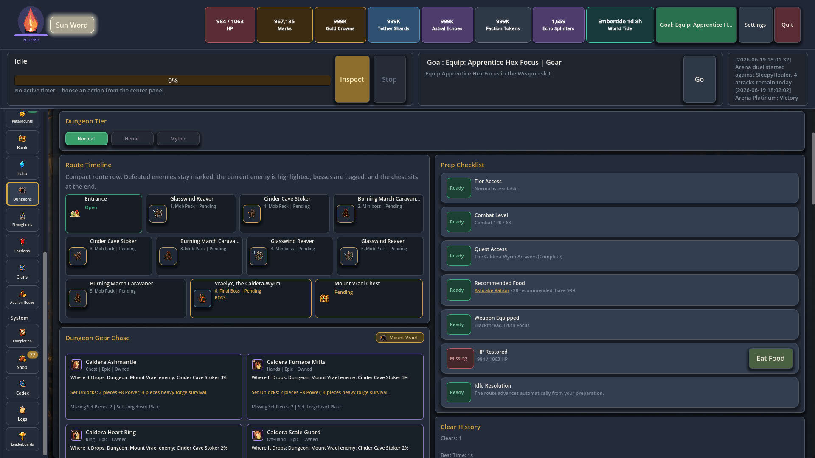The height and width of the screenshot is (458, 815).
Task: Open the Strongholds sidebar icon
Action: (x=22, y=220)
